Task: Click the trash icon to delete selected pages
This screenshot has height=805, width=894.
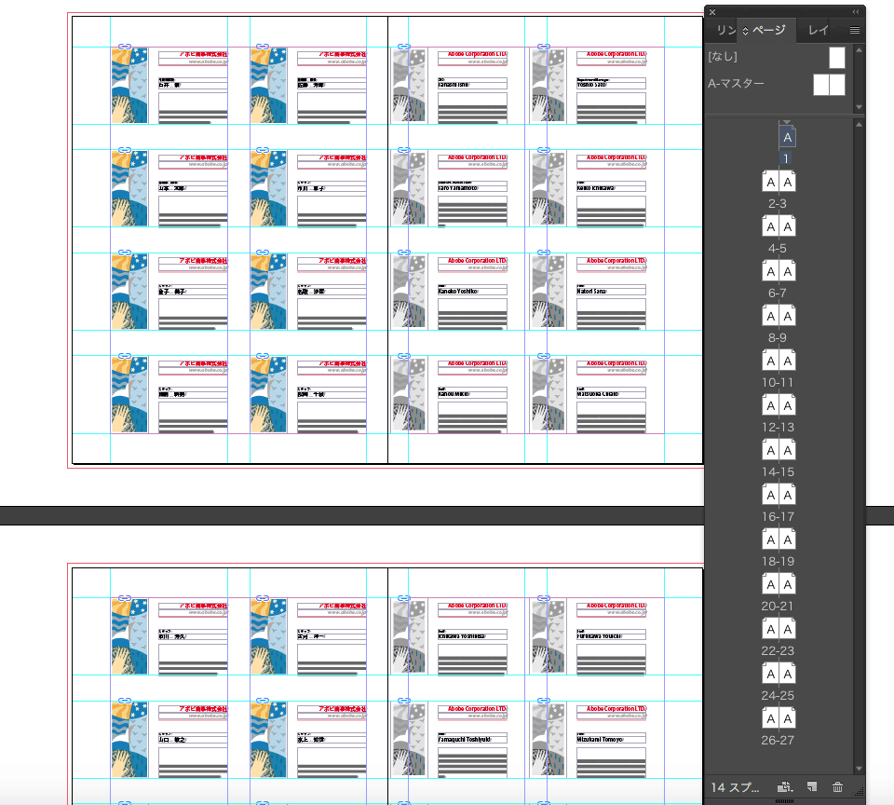Action: [837, 787]
